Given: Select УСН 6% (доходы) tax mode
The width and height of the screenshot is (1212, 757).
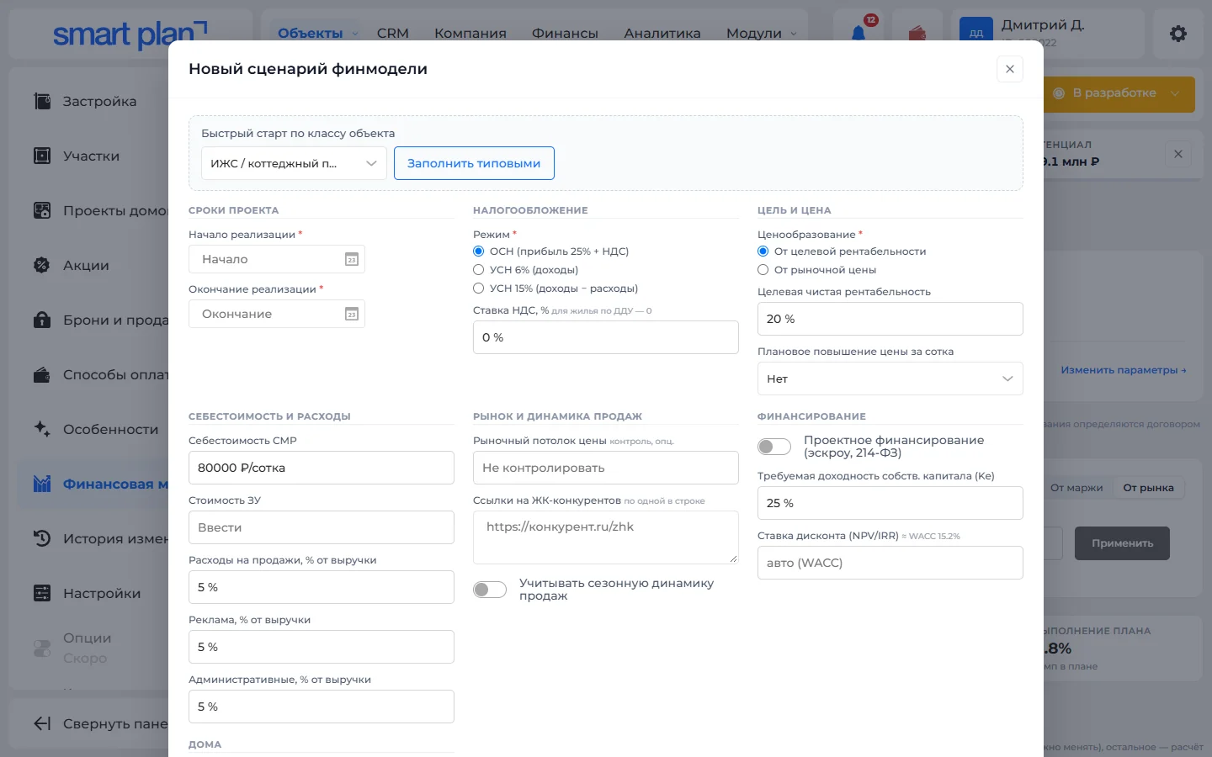Looking at the screenshot, I should (478, 270).
